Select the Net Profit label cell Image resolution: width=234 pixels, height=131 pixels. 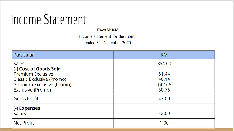coord(63,123)
